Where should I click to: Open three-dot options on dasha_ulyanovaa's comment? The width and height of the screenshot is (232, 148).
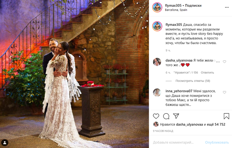click(x=218, y=62)
